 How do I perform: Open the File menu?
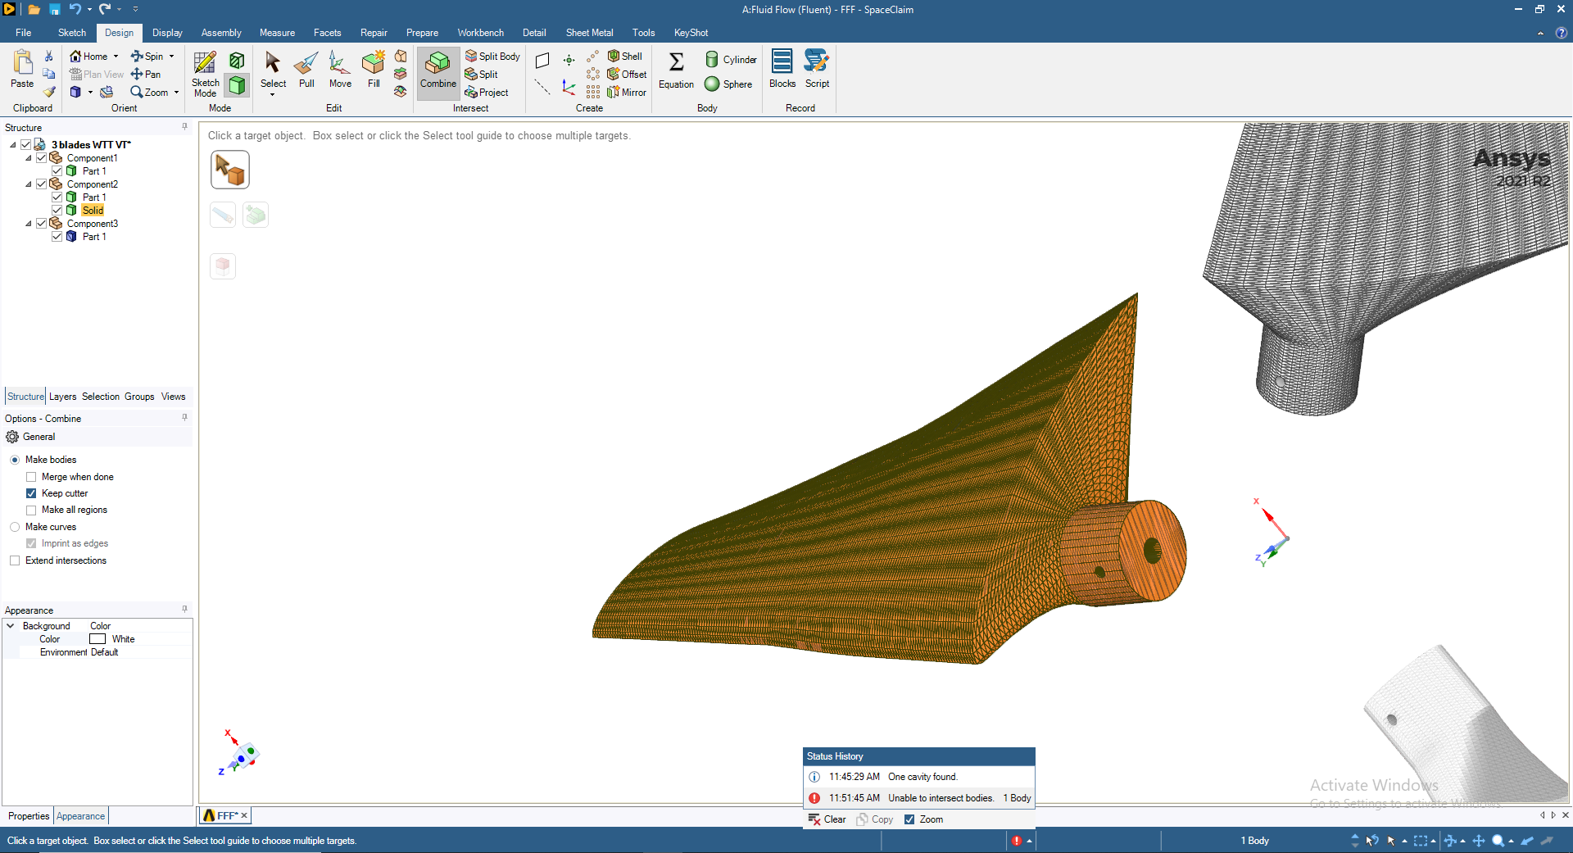pos(23,33)
